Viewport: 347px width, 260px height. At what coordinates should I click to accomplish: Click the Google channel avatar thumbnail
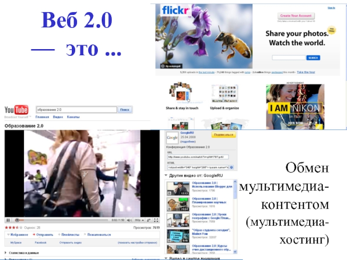pos(172,138)
